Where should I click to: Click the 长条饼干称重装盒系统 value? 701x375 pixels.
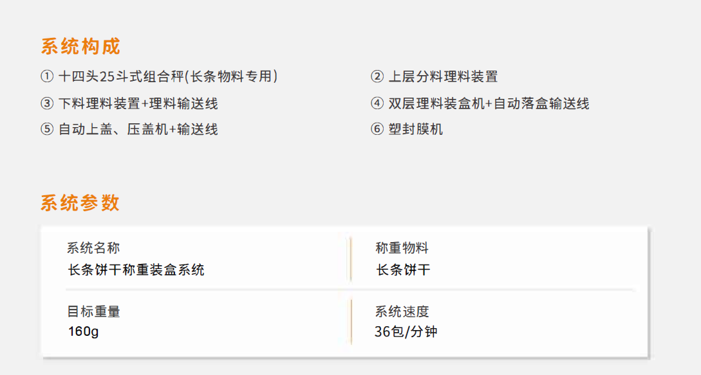coord(136,270)
